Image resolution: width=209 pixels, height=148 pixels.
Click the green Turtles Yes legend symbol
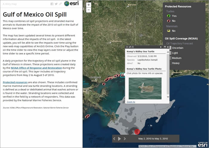click(169, 16)
